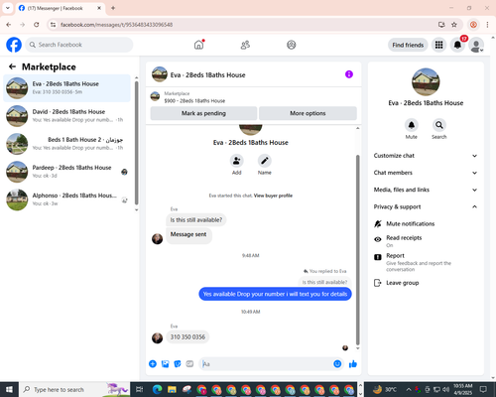Open the notifications bell
Viewport: 496px width, 397px height.
(457, 45)
